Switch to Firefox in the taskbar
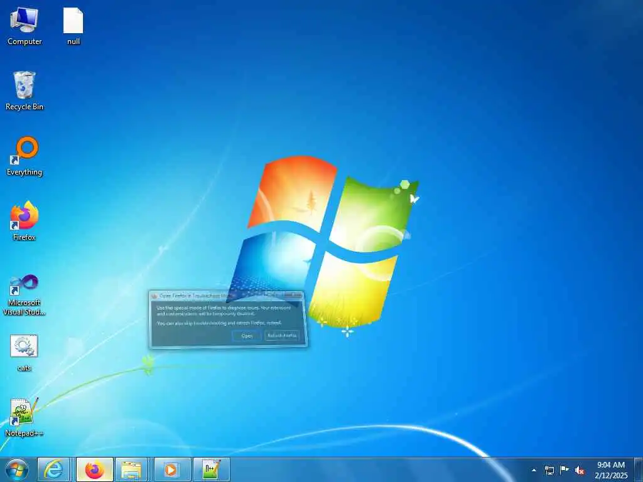The width and height of the screenshot is (643, 482). pyautogui.click(x=94, y=469)
